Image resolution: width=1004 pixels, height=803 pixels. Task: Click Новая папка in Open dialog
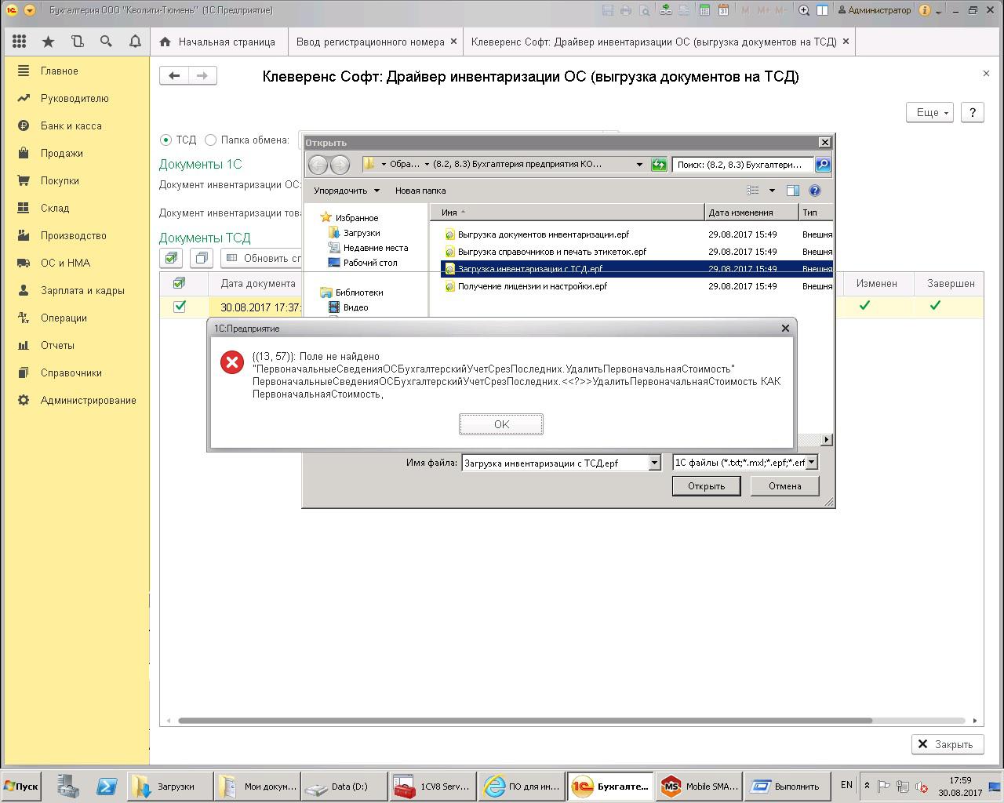pos(420,191)
